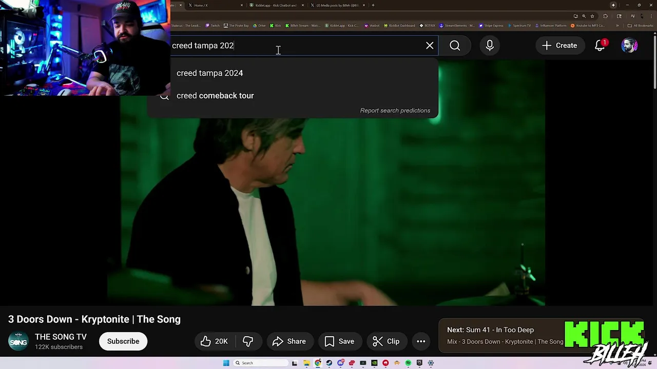Open Steam from the taskbar

pyautogui.click(x=329, y=363)
